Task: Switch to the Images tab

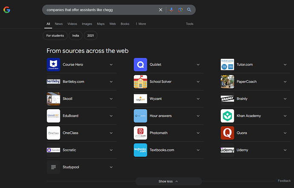Action: point(86,24)
